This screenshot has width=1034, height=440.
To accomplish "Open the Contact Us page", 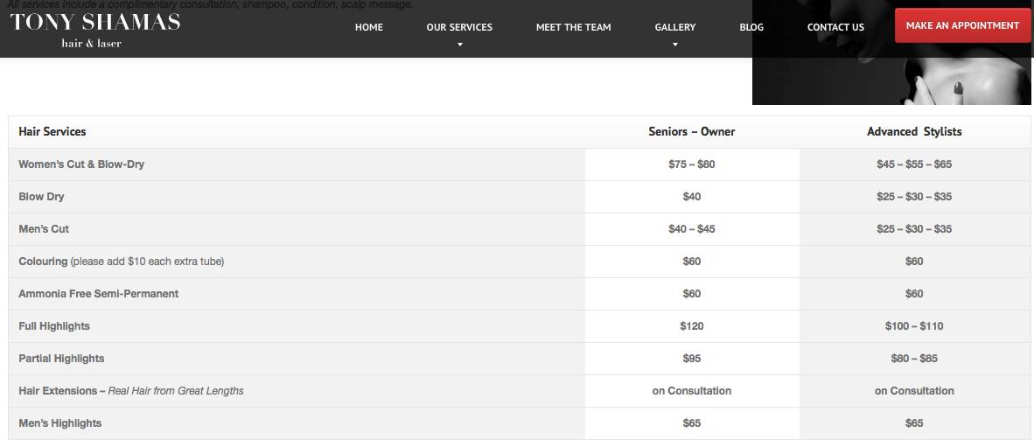I will click(x=835, y=27).
